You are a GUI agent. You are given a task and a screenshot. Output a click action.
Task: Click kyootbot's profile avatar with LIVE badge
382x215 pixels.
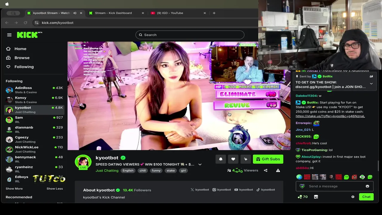tap(83, 162)
